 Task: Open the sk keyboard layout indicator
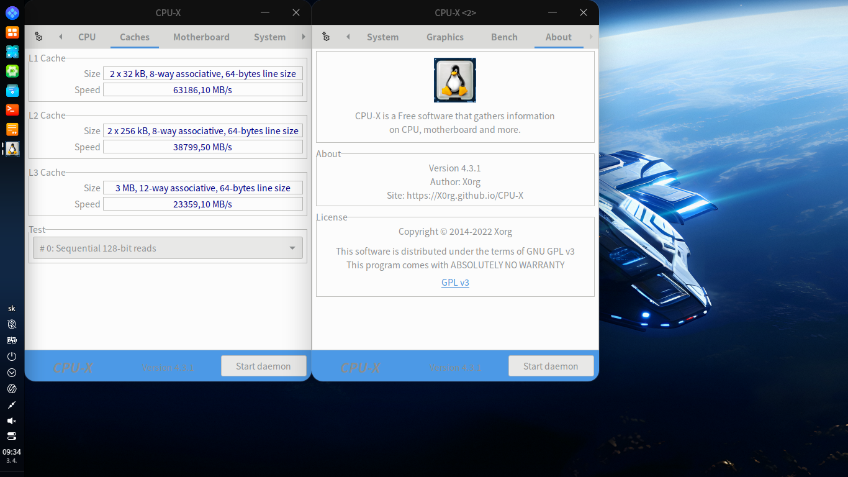[12, 309]
